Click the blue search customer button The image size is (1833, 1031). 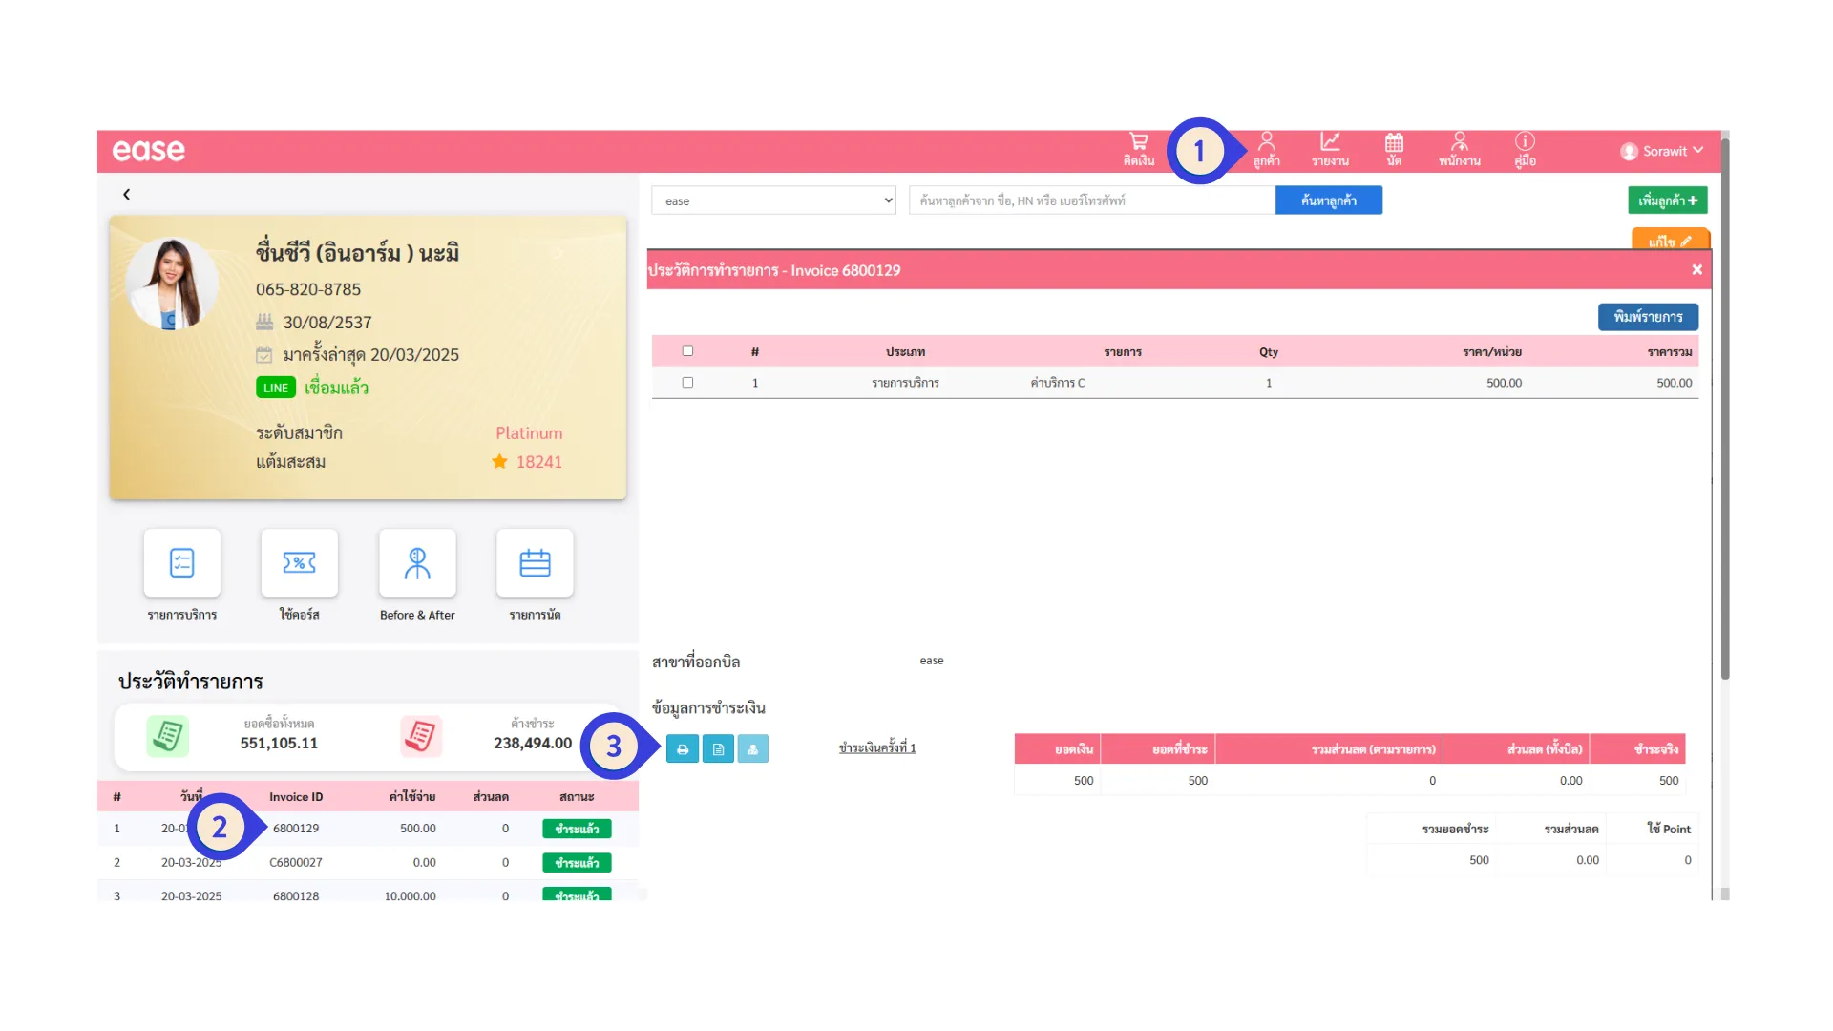[1328, 200]
